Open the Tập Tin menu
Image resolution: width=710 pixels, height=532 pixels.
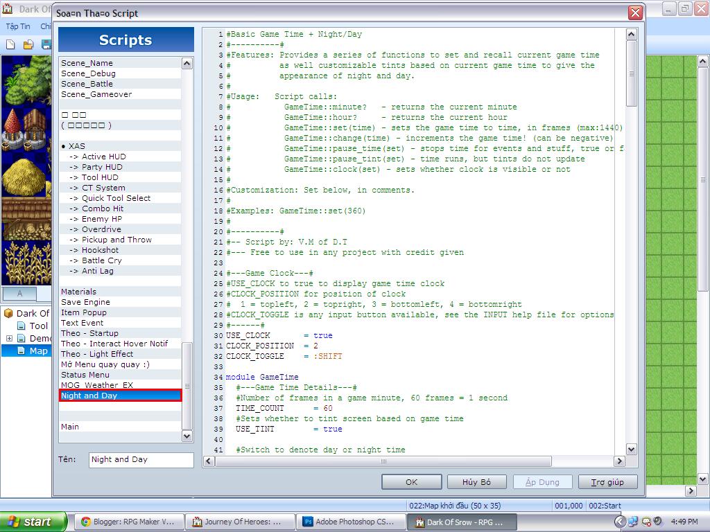[18, 26]
